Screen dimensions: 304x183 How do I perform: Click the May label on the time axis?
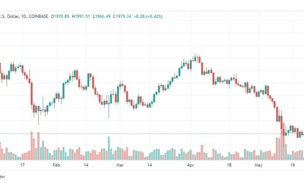point(258,165)
